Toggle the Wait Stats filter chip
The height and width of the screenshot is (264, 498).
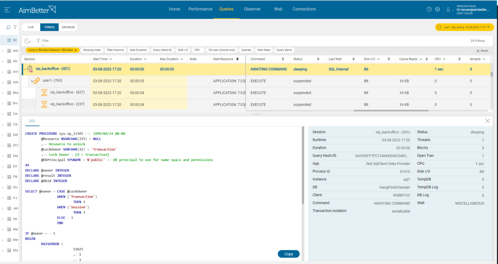tap(264, 50)
